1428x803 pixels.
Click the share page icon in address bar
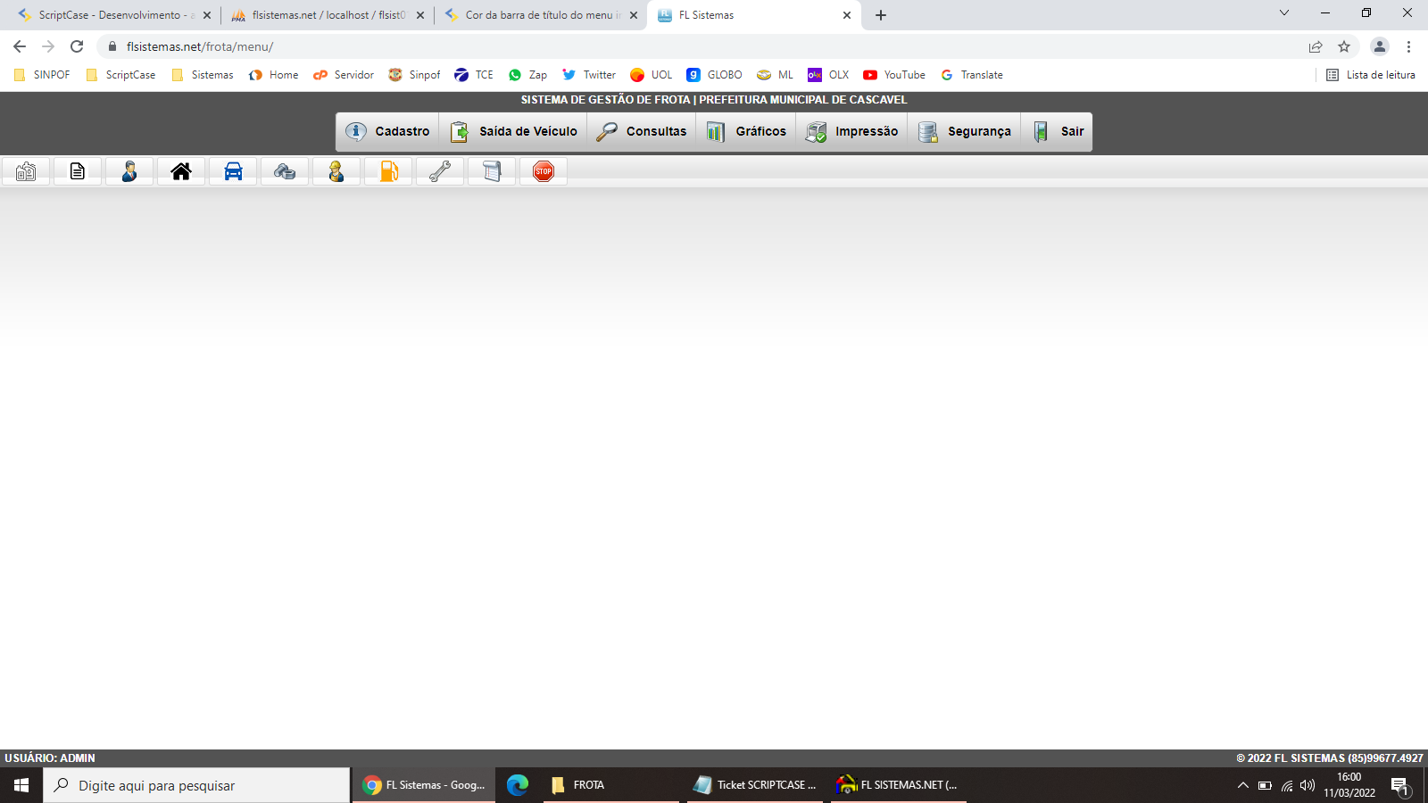pos(1316,46)
